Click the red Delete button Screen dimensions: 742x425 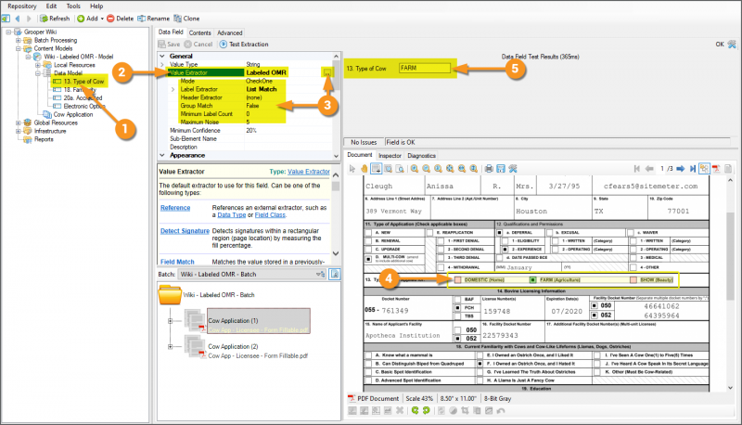(121, 19)
